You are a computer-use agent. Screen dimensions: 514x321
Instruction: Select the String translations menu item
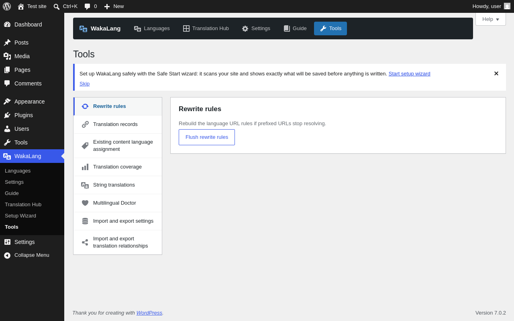pos(118,185)
